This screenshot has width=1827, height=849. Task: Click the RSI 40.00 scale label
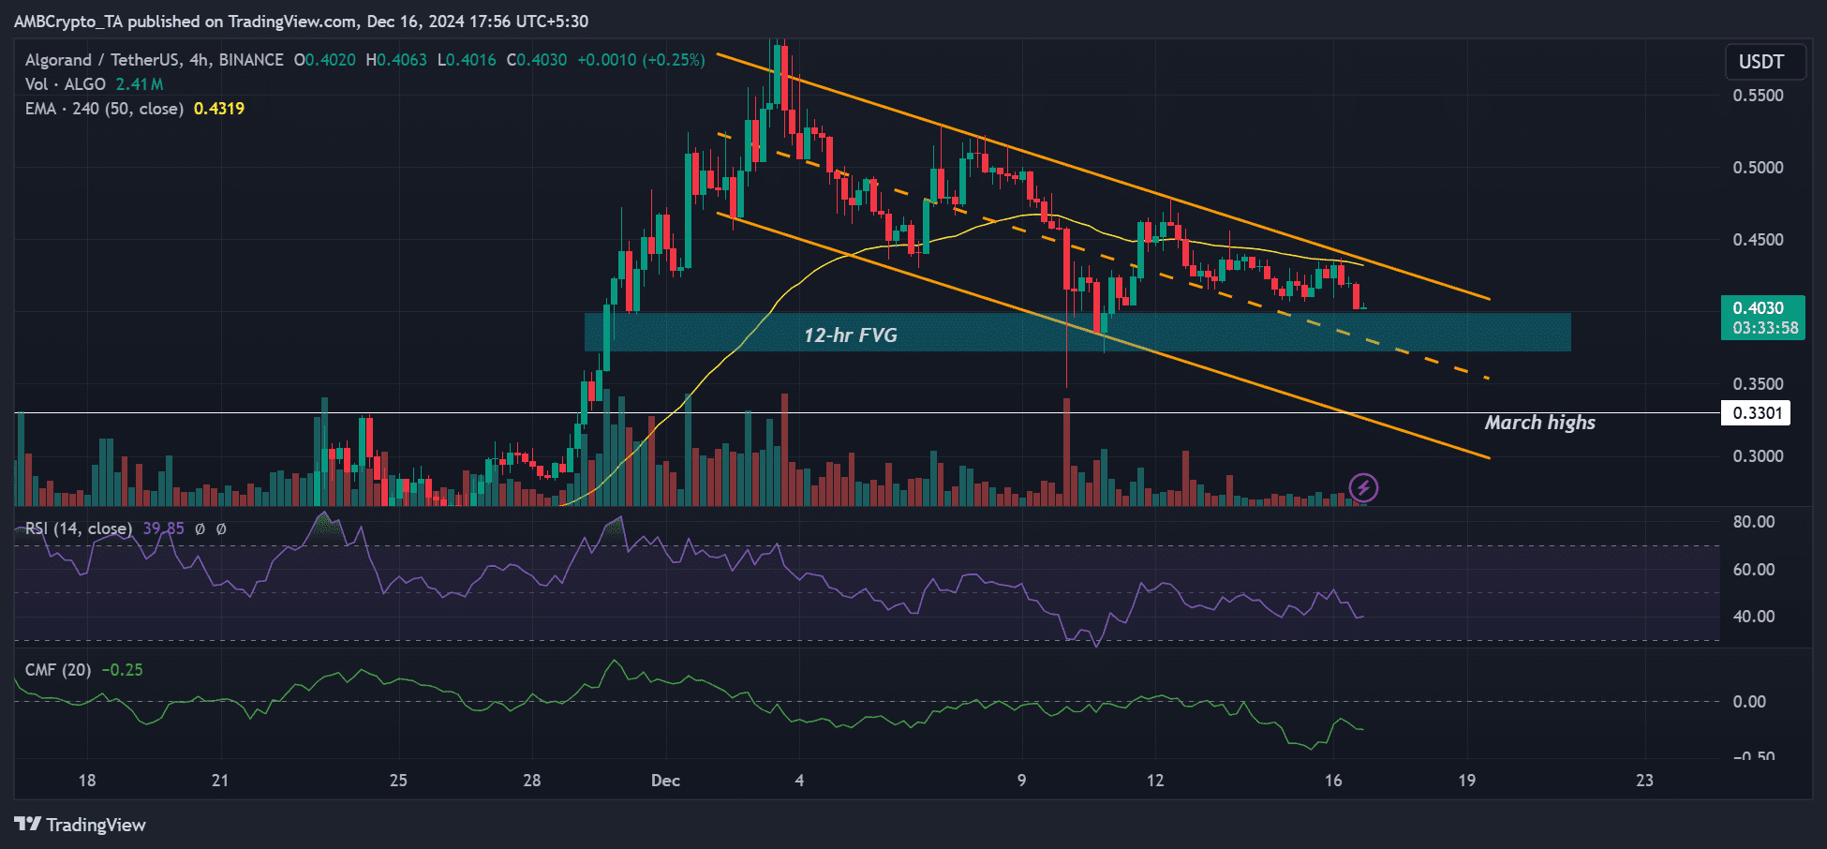(x=1754, y=617)
